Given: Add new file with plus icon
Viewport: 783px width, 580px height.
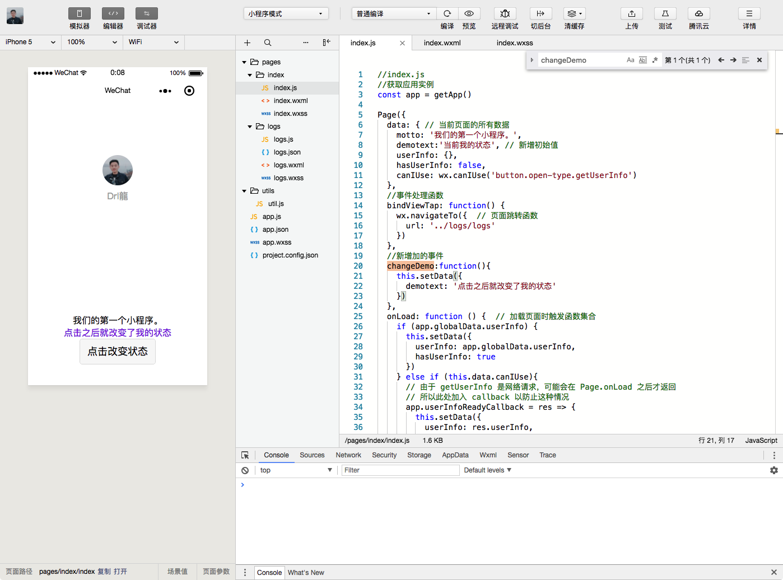Looking at the screenshot, I should [x=247, y=43].
